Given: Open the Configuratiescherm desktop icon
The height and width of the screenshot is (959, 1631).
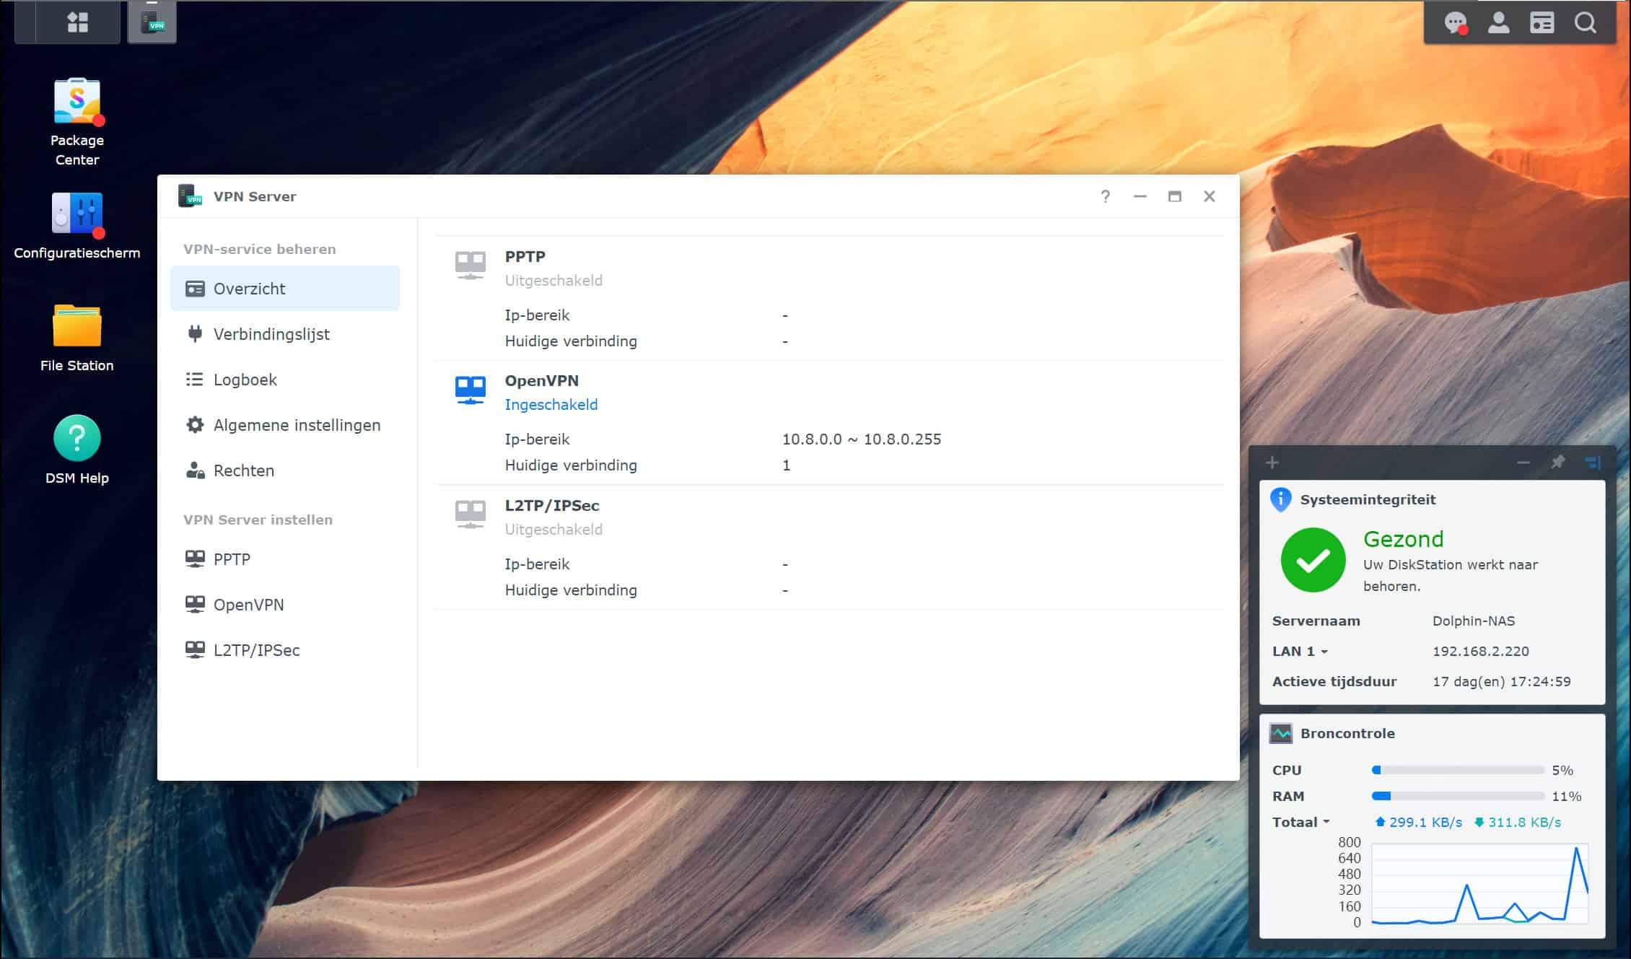Looking at the screenshot, I should 77,225.
